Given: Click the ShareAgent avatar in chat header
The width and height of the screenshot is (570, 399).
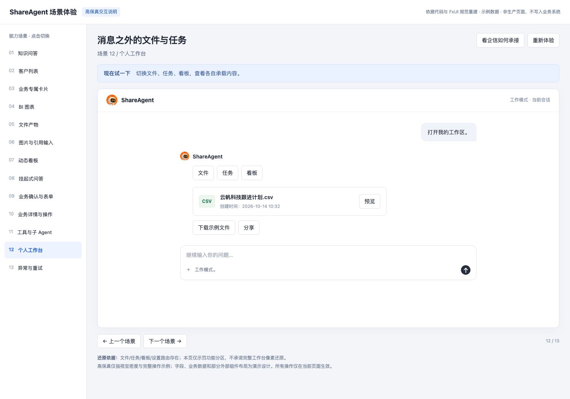Looking at the screenshot, I should [x=112, y=100].
